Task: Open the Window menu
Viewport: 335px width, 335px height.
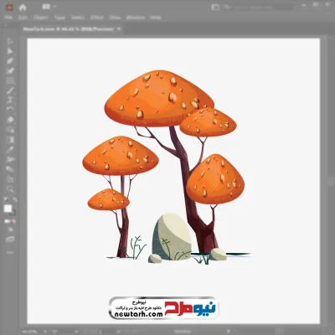Action: click(136, 18)
